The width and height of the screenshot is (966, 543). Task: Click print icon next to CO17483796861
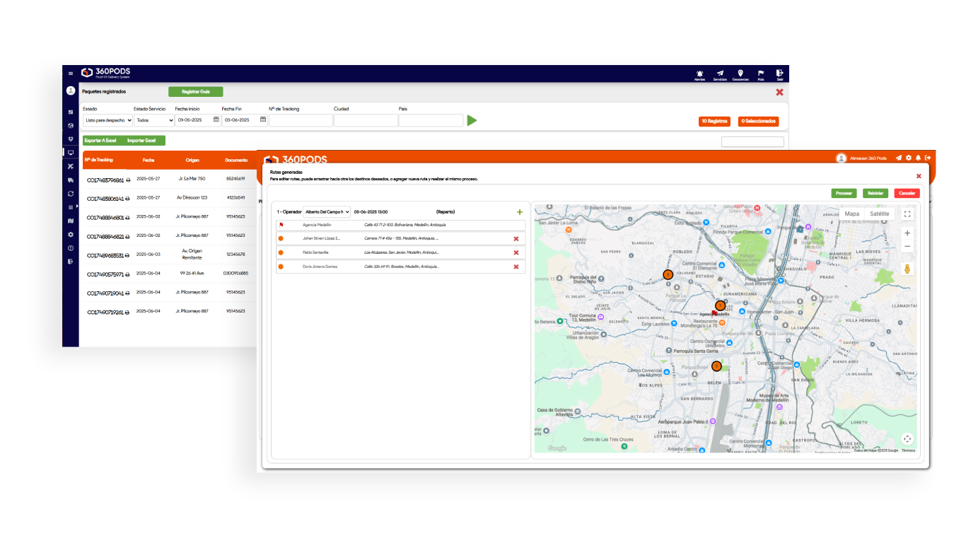128,180
